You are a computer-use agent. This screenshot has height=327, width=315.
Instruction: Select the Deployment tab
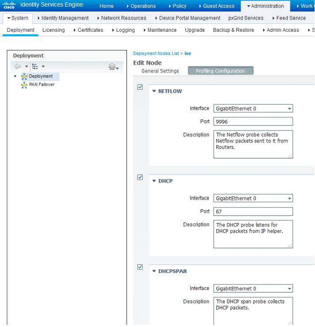tap(20, 30)
